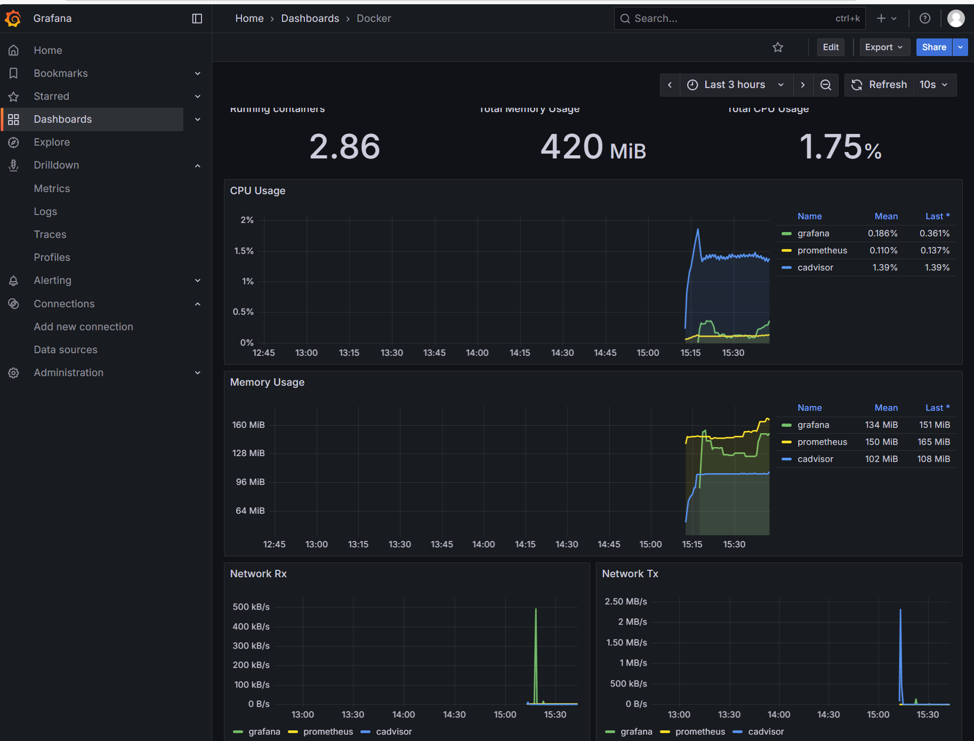Open Logs under Drilldown

pyautogui.click(x=45, y=211)
